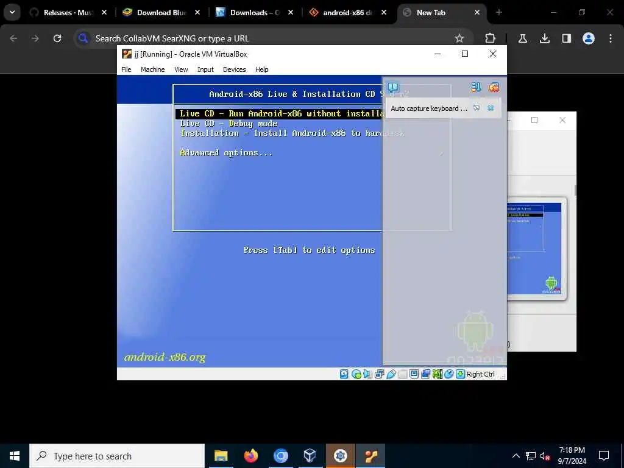Click the running VM taskbar icon

[370, 456]
